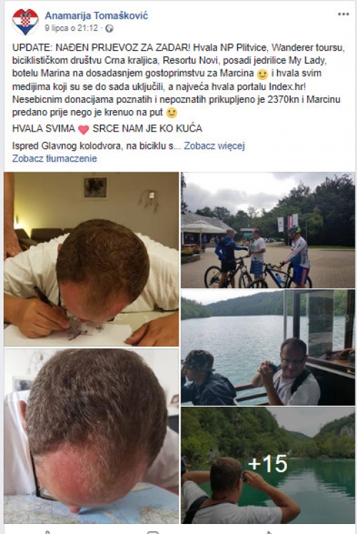The width and height of the screenshot is (357, 534).
Task: Open Anamarija Tomašković's profile name link
Action: (96, 15)
